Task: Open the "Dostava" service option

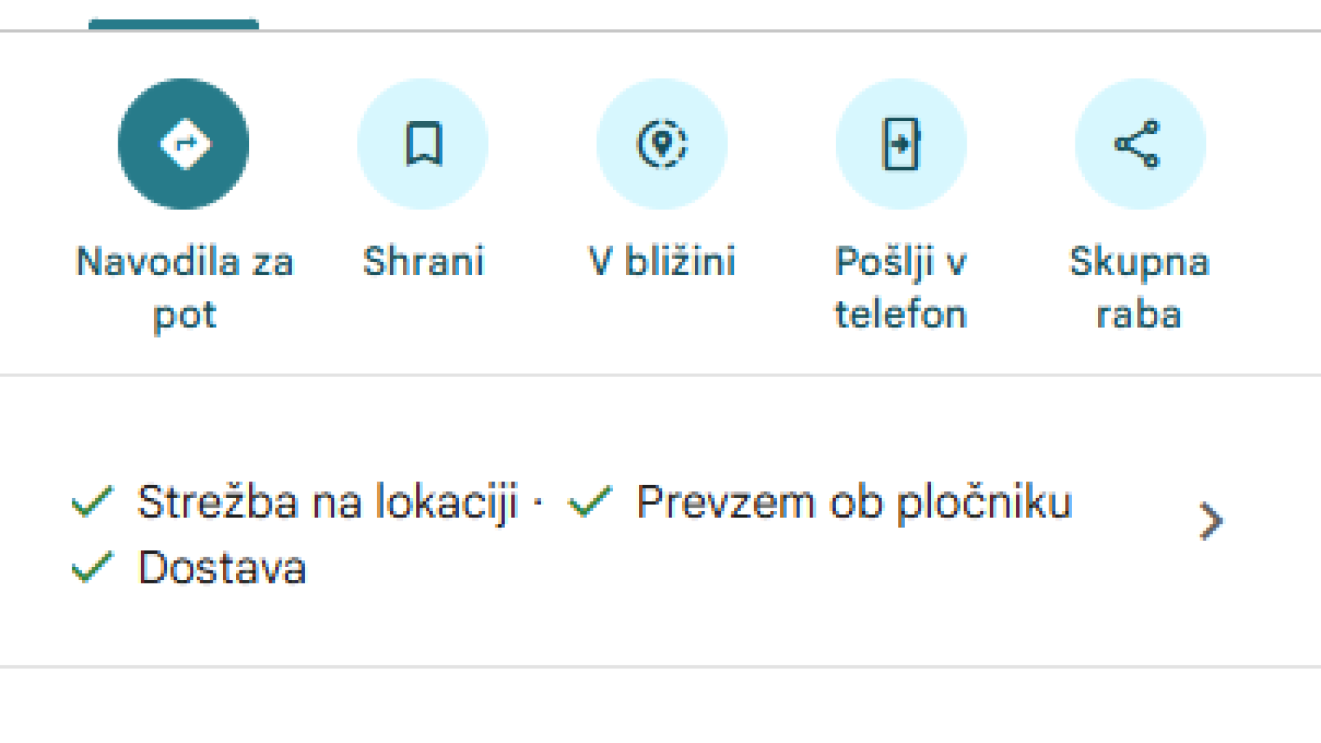Action: coord(222,568)
